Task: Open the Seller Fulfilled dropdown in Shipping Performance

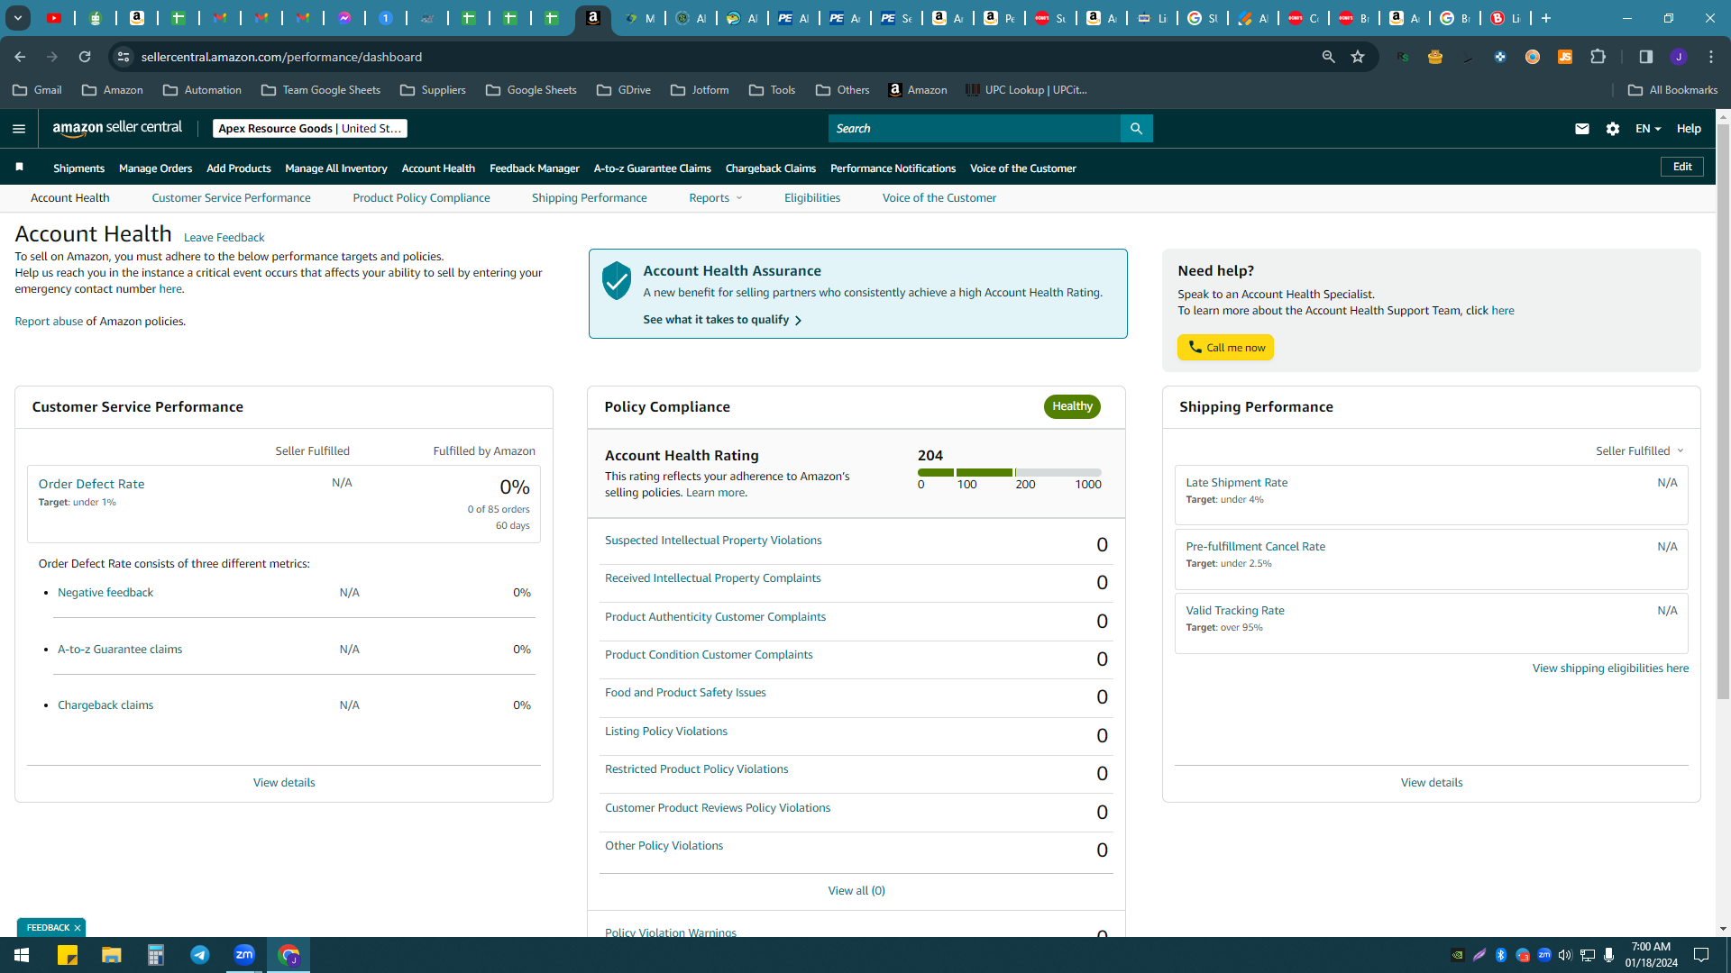Action: 1639,450
